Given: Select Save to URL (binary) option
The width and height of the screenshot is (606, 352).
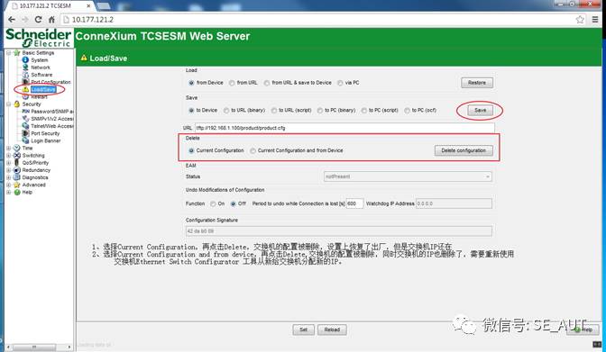Looking at the screenshot, I should 226,111.
